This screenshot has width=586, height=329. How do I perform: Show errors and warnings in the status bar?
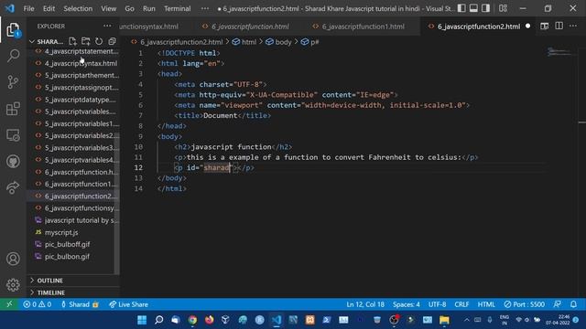37,304
